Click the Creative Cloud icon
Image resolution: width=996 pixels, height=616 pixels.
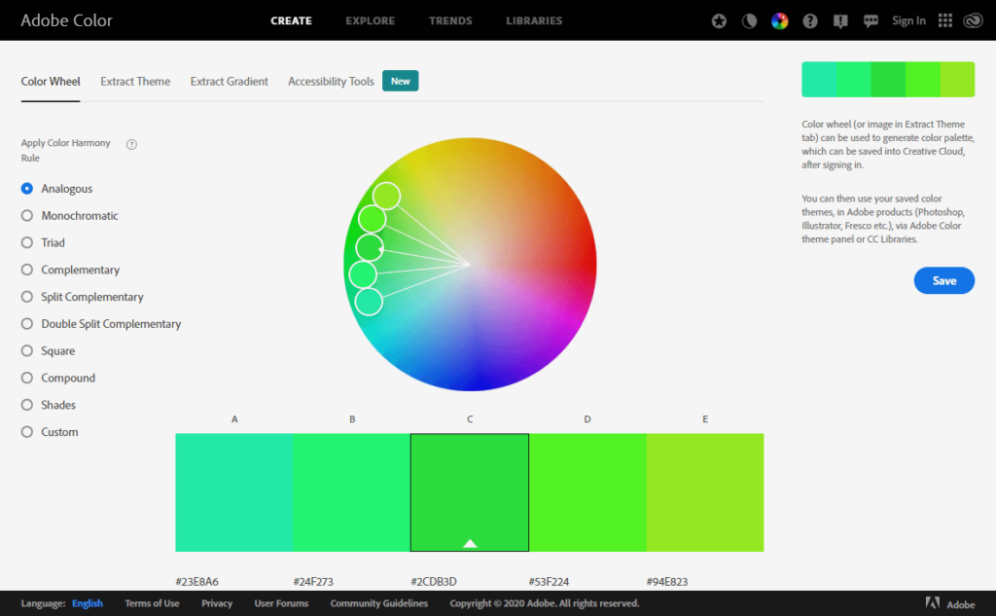[973, 21]
